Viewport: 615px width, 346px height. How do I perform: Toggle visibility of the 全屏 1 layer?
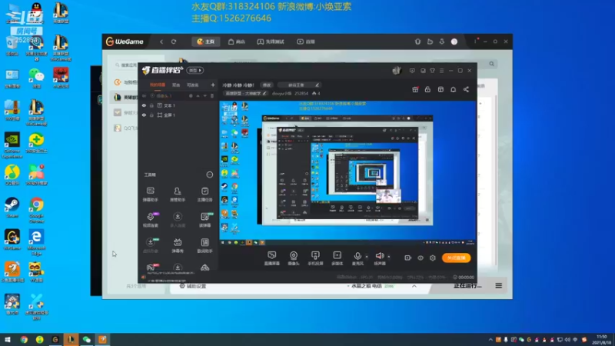pyautogui.click(x=144, y=115)
